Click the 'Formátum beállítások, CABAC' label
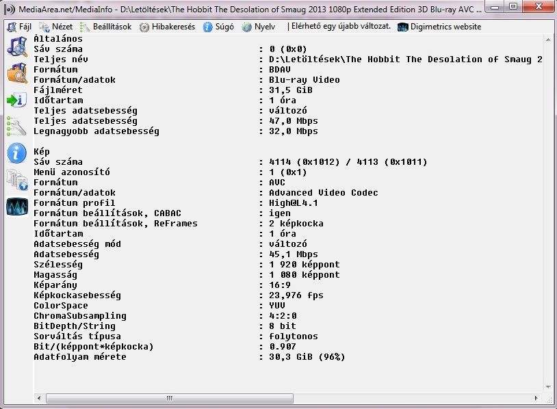 click(107, 213)
